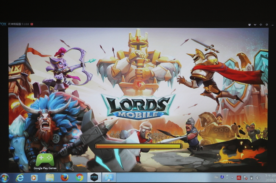The height and width of the screenshot is (183, 276).
Task: Click the Lords Mobile game logo
Action: (138, 107)
